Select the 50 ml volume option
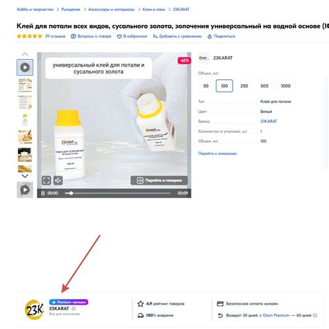 pos(205,86)
